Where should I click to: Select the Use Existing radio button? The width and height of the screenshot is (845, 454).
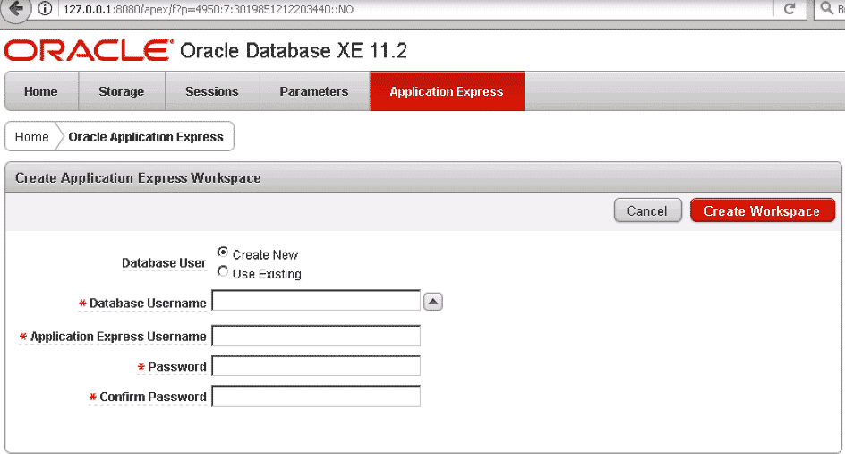223,271
